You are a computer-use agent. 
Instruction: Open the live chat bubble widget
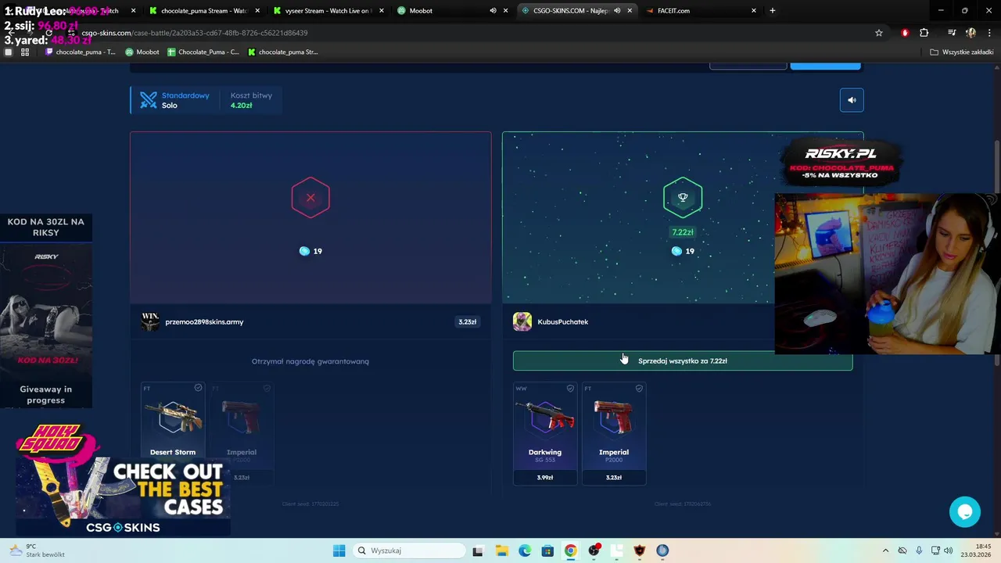(x=965, y=511)
